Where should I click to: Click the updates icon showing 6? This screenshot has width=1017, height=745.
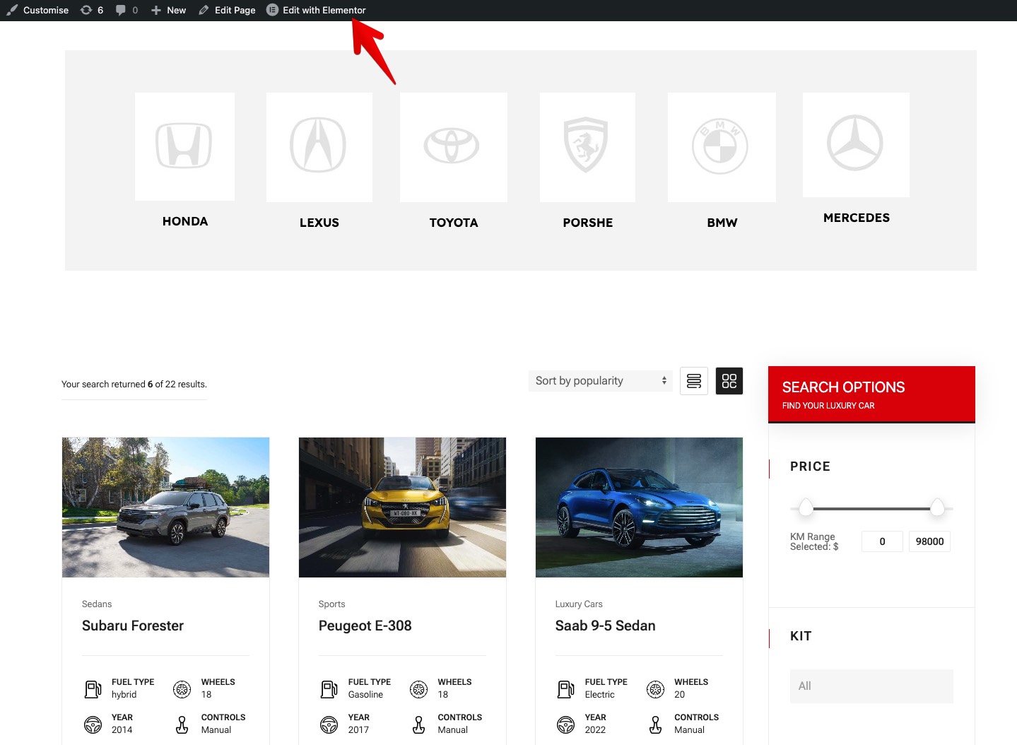pos(92,10)
